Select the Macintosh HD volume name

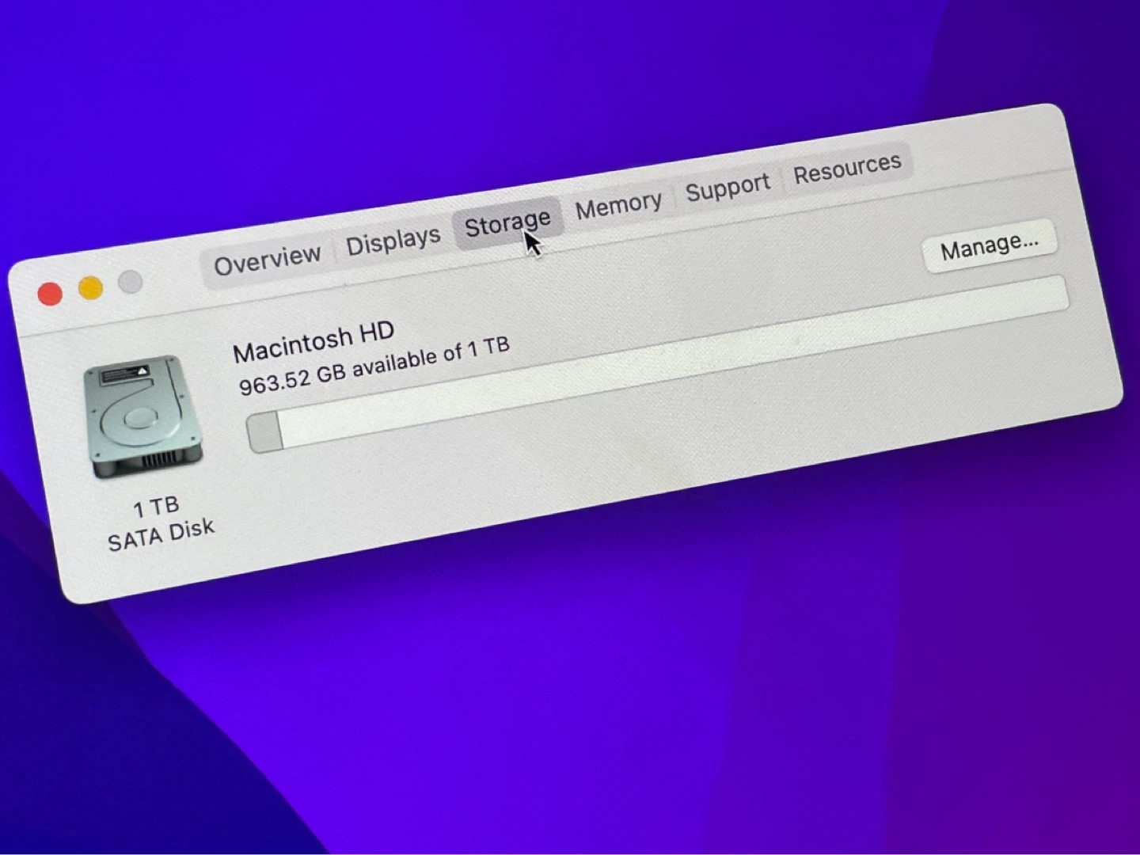pyautogui.click(x=313, y=341)
